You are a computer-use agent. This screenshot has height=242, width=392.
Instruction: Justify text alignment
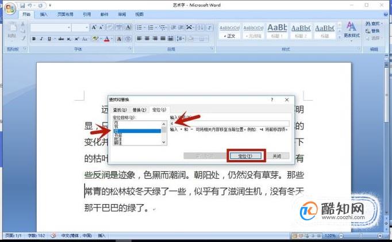(x=163, y=39)
